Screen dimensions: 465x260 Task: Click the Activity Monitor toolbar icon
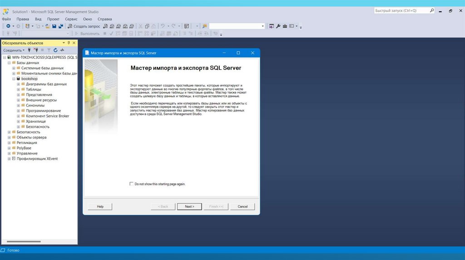(x=187, y=26)
